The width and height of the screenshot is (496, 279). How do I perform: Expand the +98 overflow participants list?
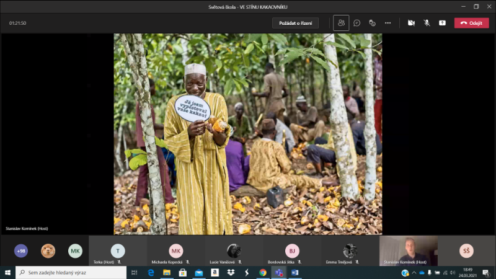[x=22, y=251]
